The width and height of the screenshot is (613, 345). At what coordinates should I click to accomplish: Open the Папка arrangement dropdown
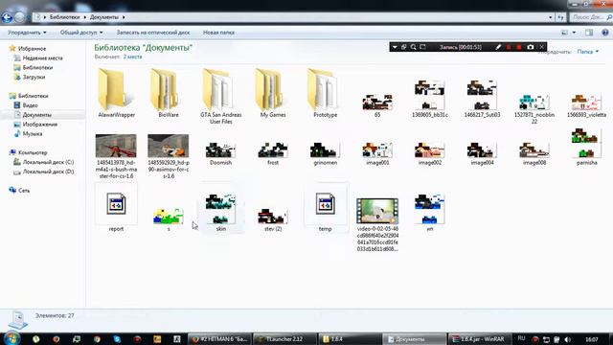point(587,52)
